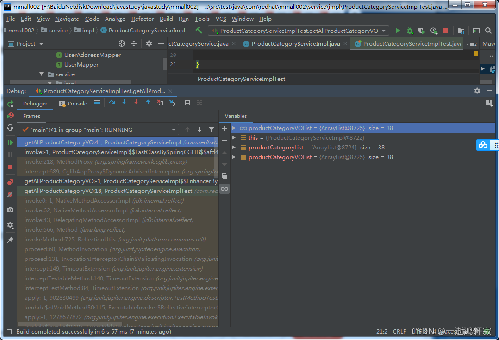This screenshot has height=340, width=499.
Task: Open Project Structure icon in toolbar
Action: [461, 31]
